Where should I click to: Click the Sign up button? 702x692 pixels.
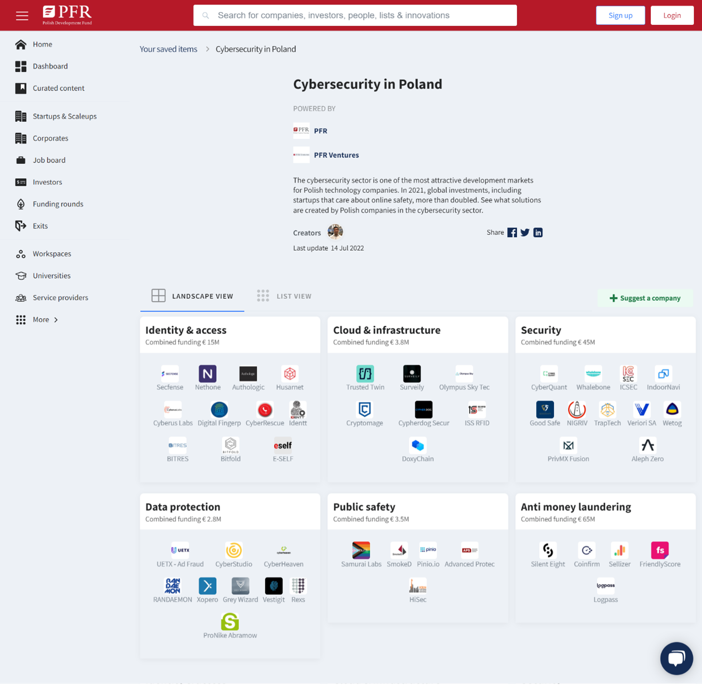(620, 16)
